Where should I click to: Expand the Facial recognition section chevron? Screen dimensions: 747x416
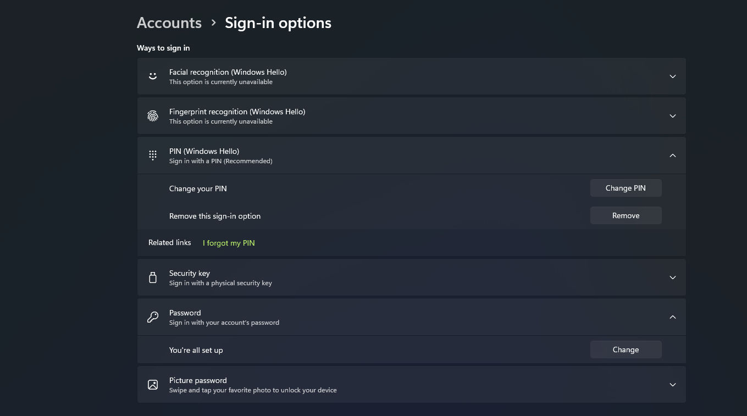[672, 76]
